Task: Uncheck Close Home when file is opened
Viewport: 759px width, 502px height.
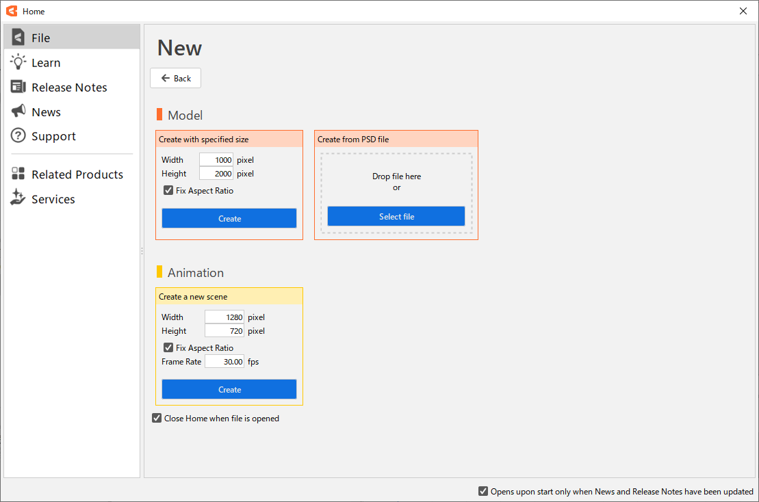Action: (157, 418)
